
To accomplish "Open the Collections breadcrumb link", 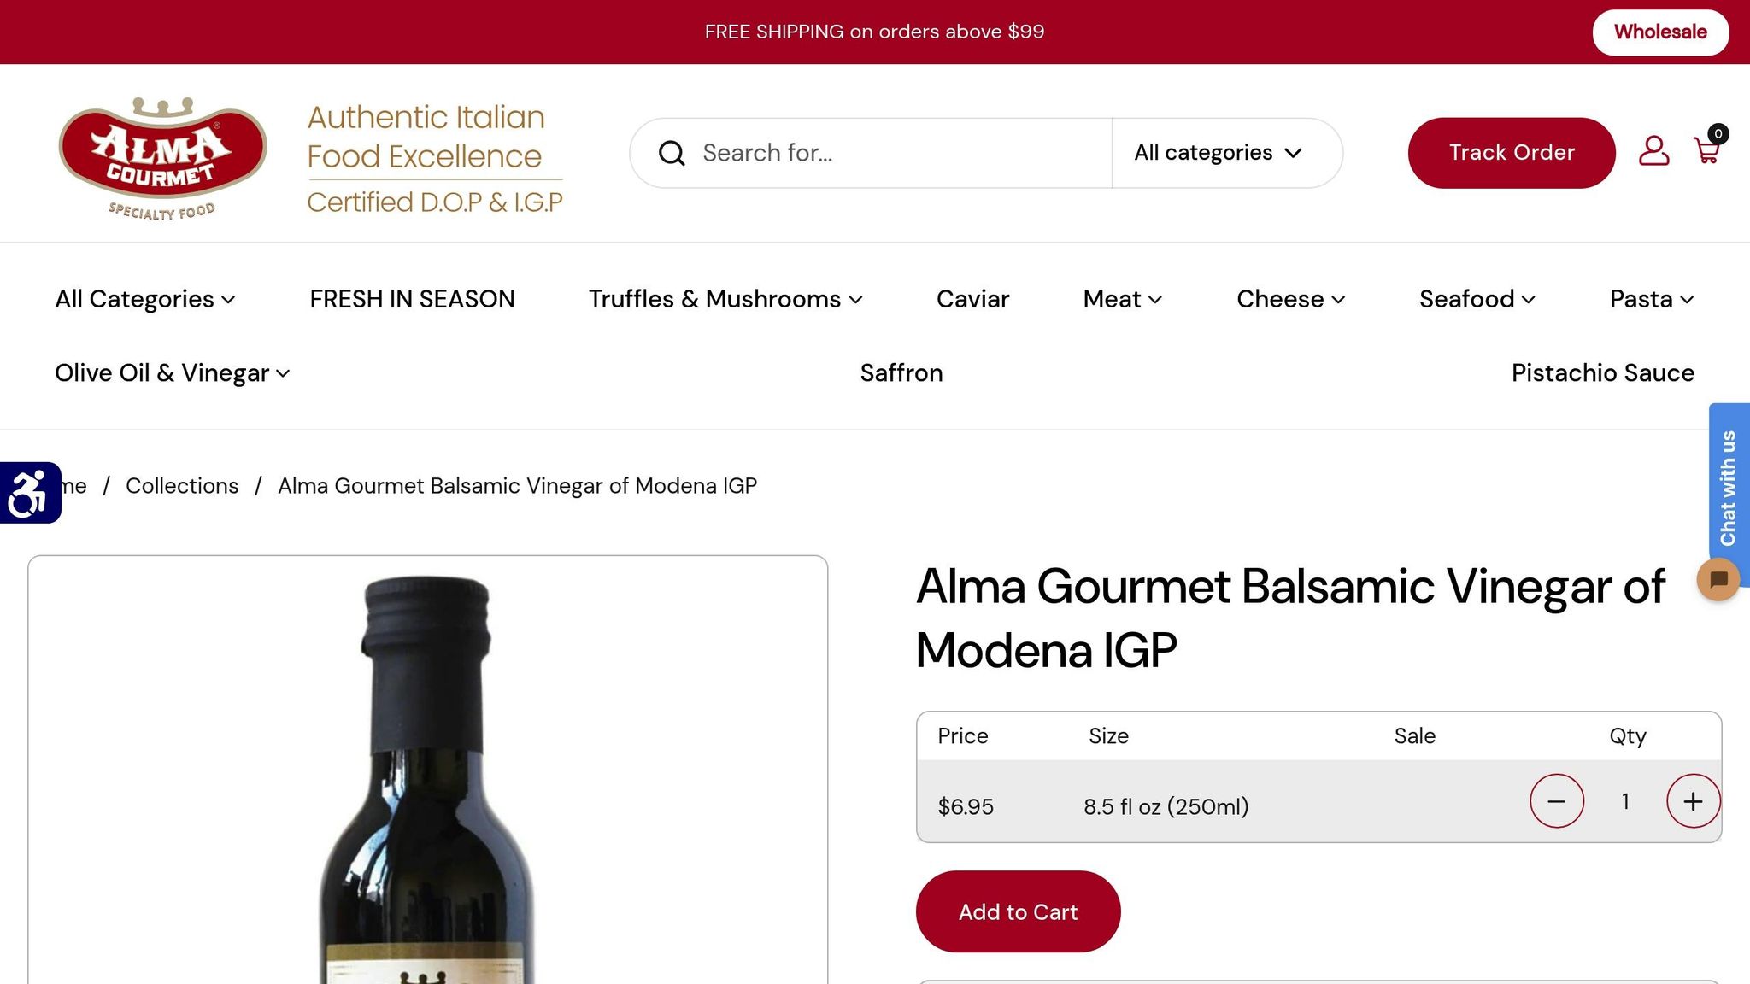I will [x=181, y=485].
